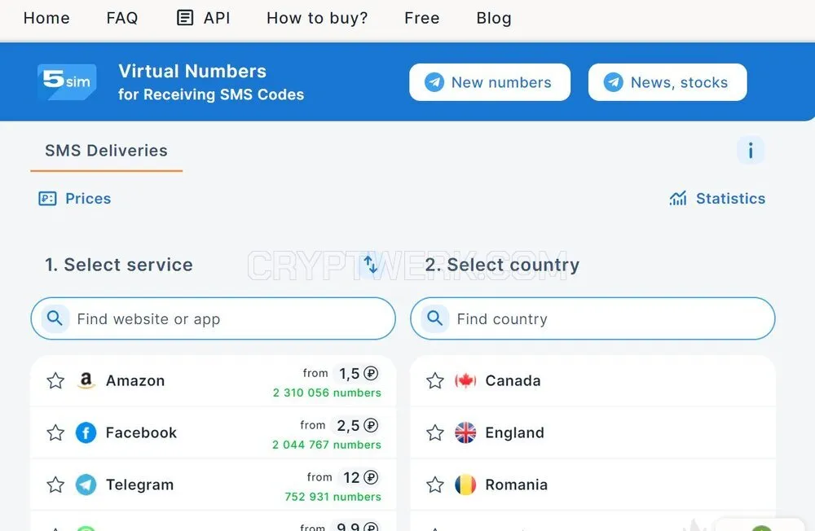
Task: Open the Free menu item
Action: 422,18
